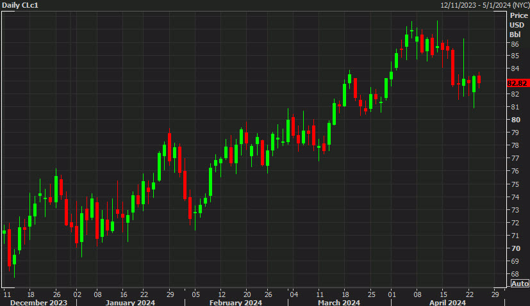Click the USD currency label

pyautogui.click(x=517, y=25)
